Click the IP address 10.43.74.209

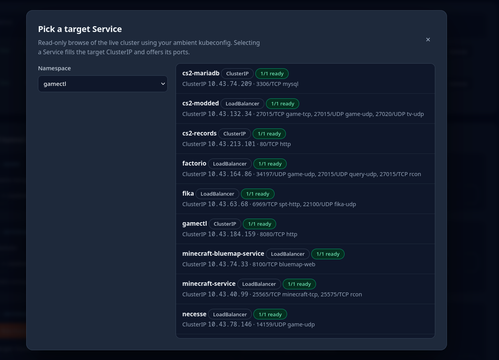[230, 84]
